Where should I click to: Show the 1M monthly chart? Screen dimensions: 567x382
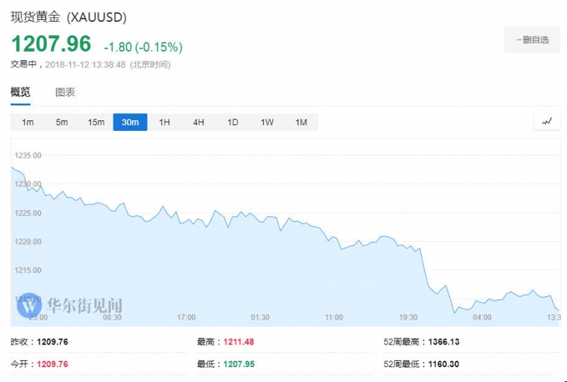301,122
